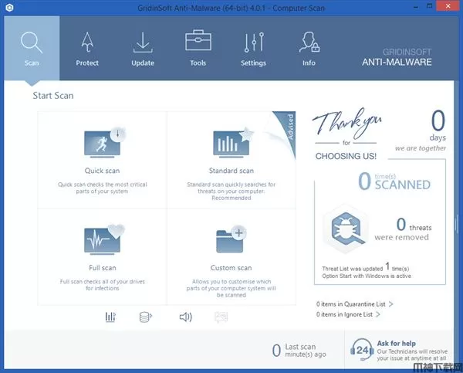This screenshot has width=463, height=373.
Task: Switch to the Protect tab
Action: click(x=87, y=48)
